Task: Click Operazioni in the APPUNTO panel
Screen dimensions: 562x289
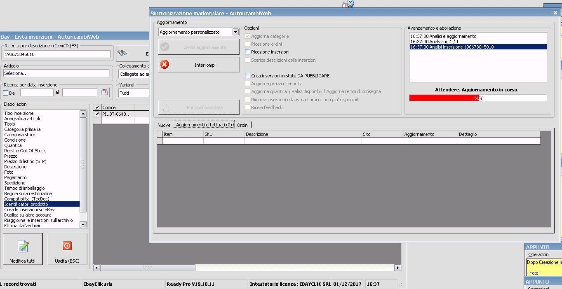Action: pyautogui.click(x=539, y=254)
